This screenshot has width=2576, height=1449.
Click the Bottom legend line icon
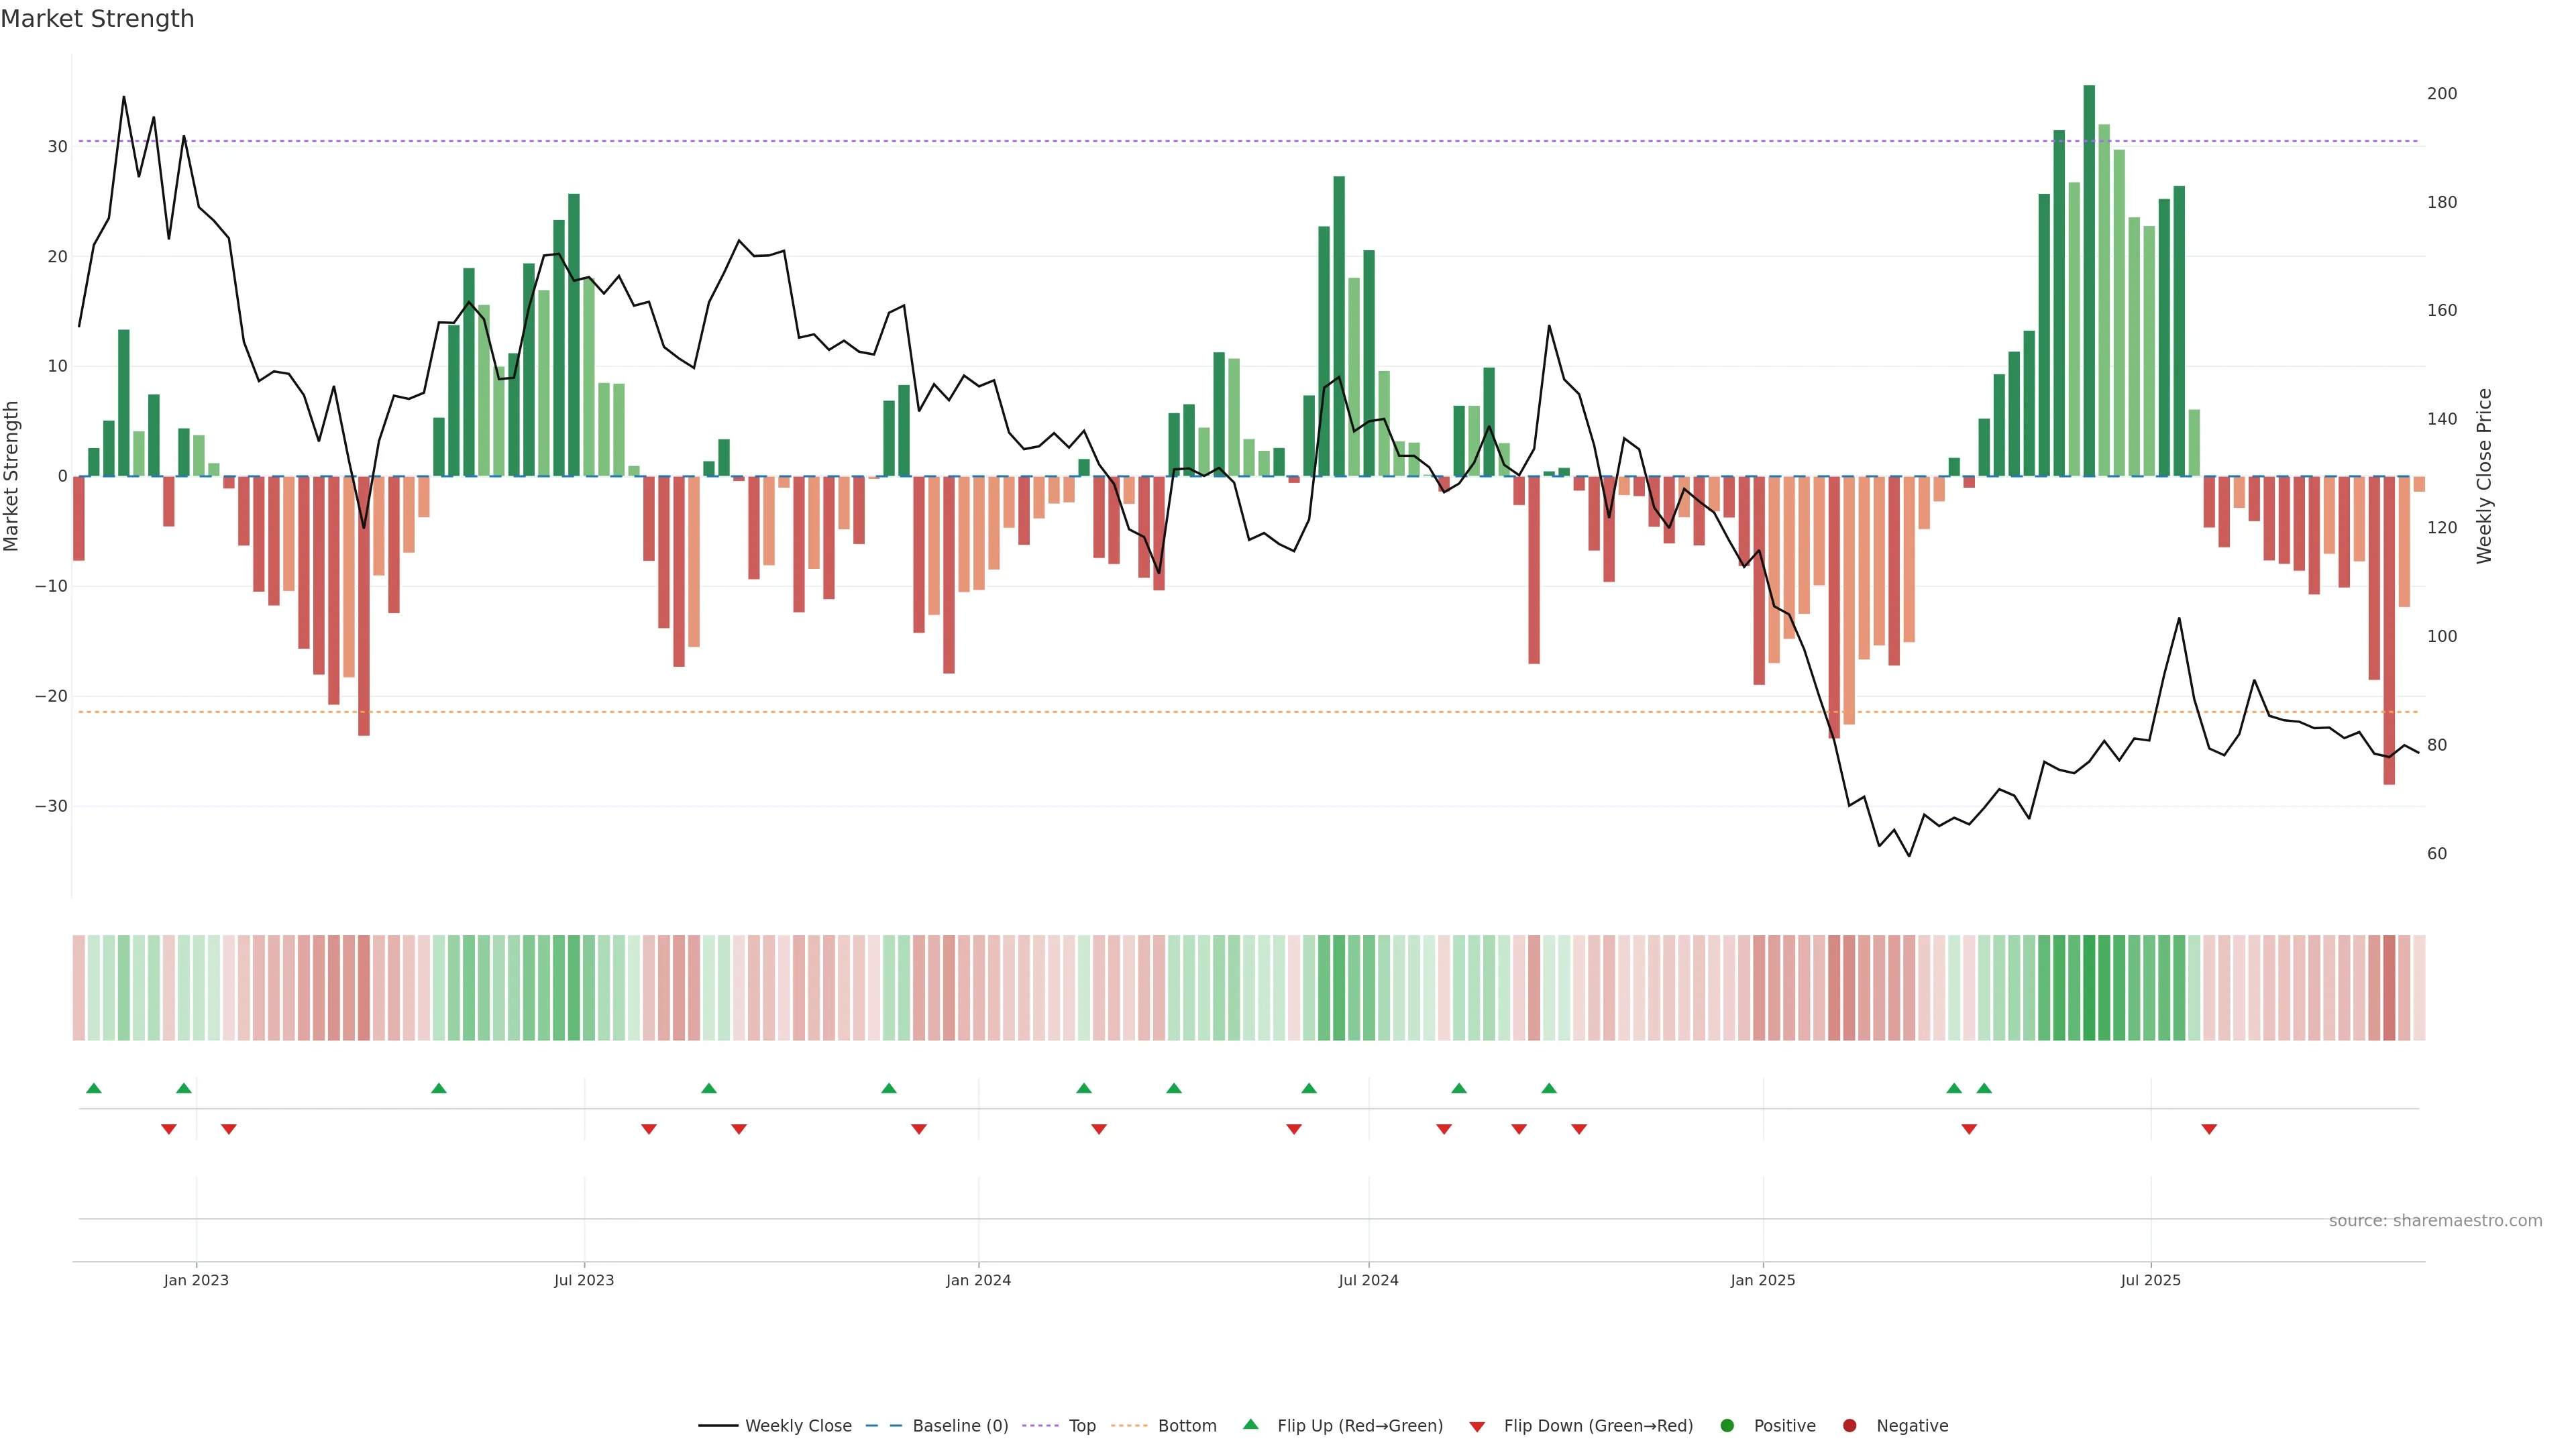pos(1129,1425)
